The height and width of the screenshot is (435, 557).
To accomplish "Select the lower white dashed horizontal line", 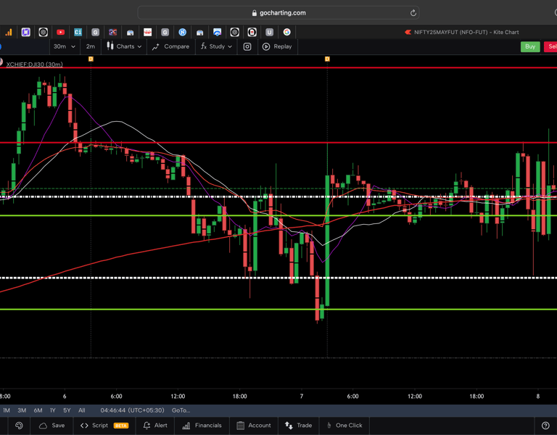I will click(278, 278).
